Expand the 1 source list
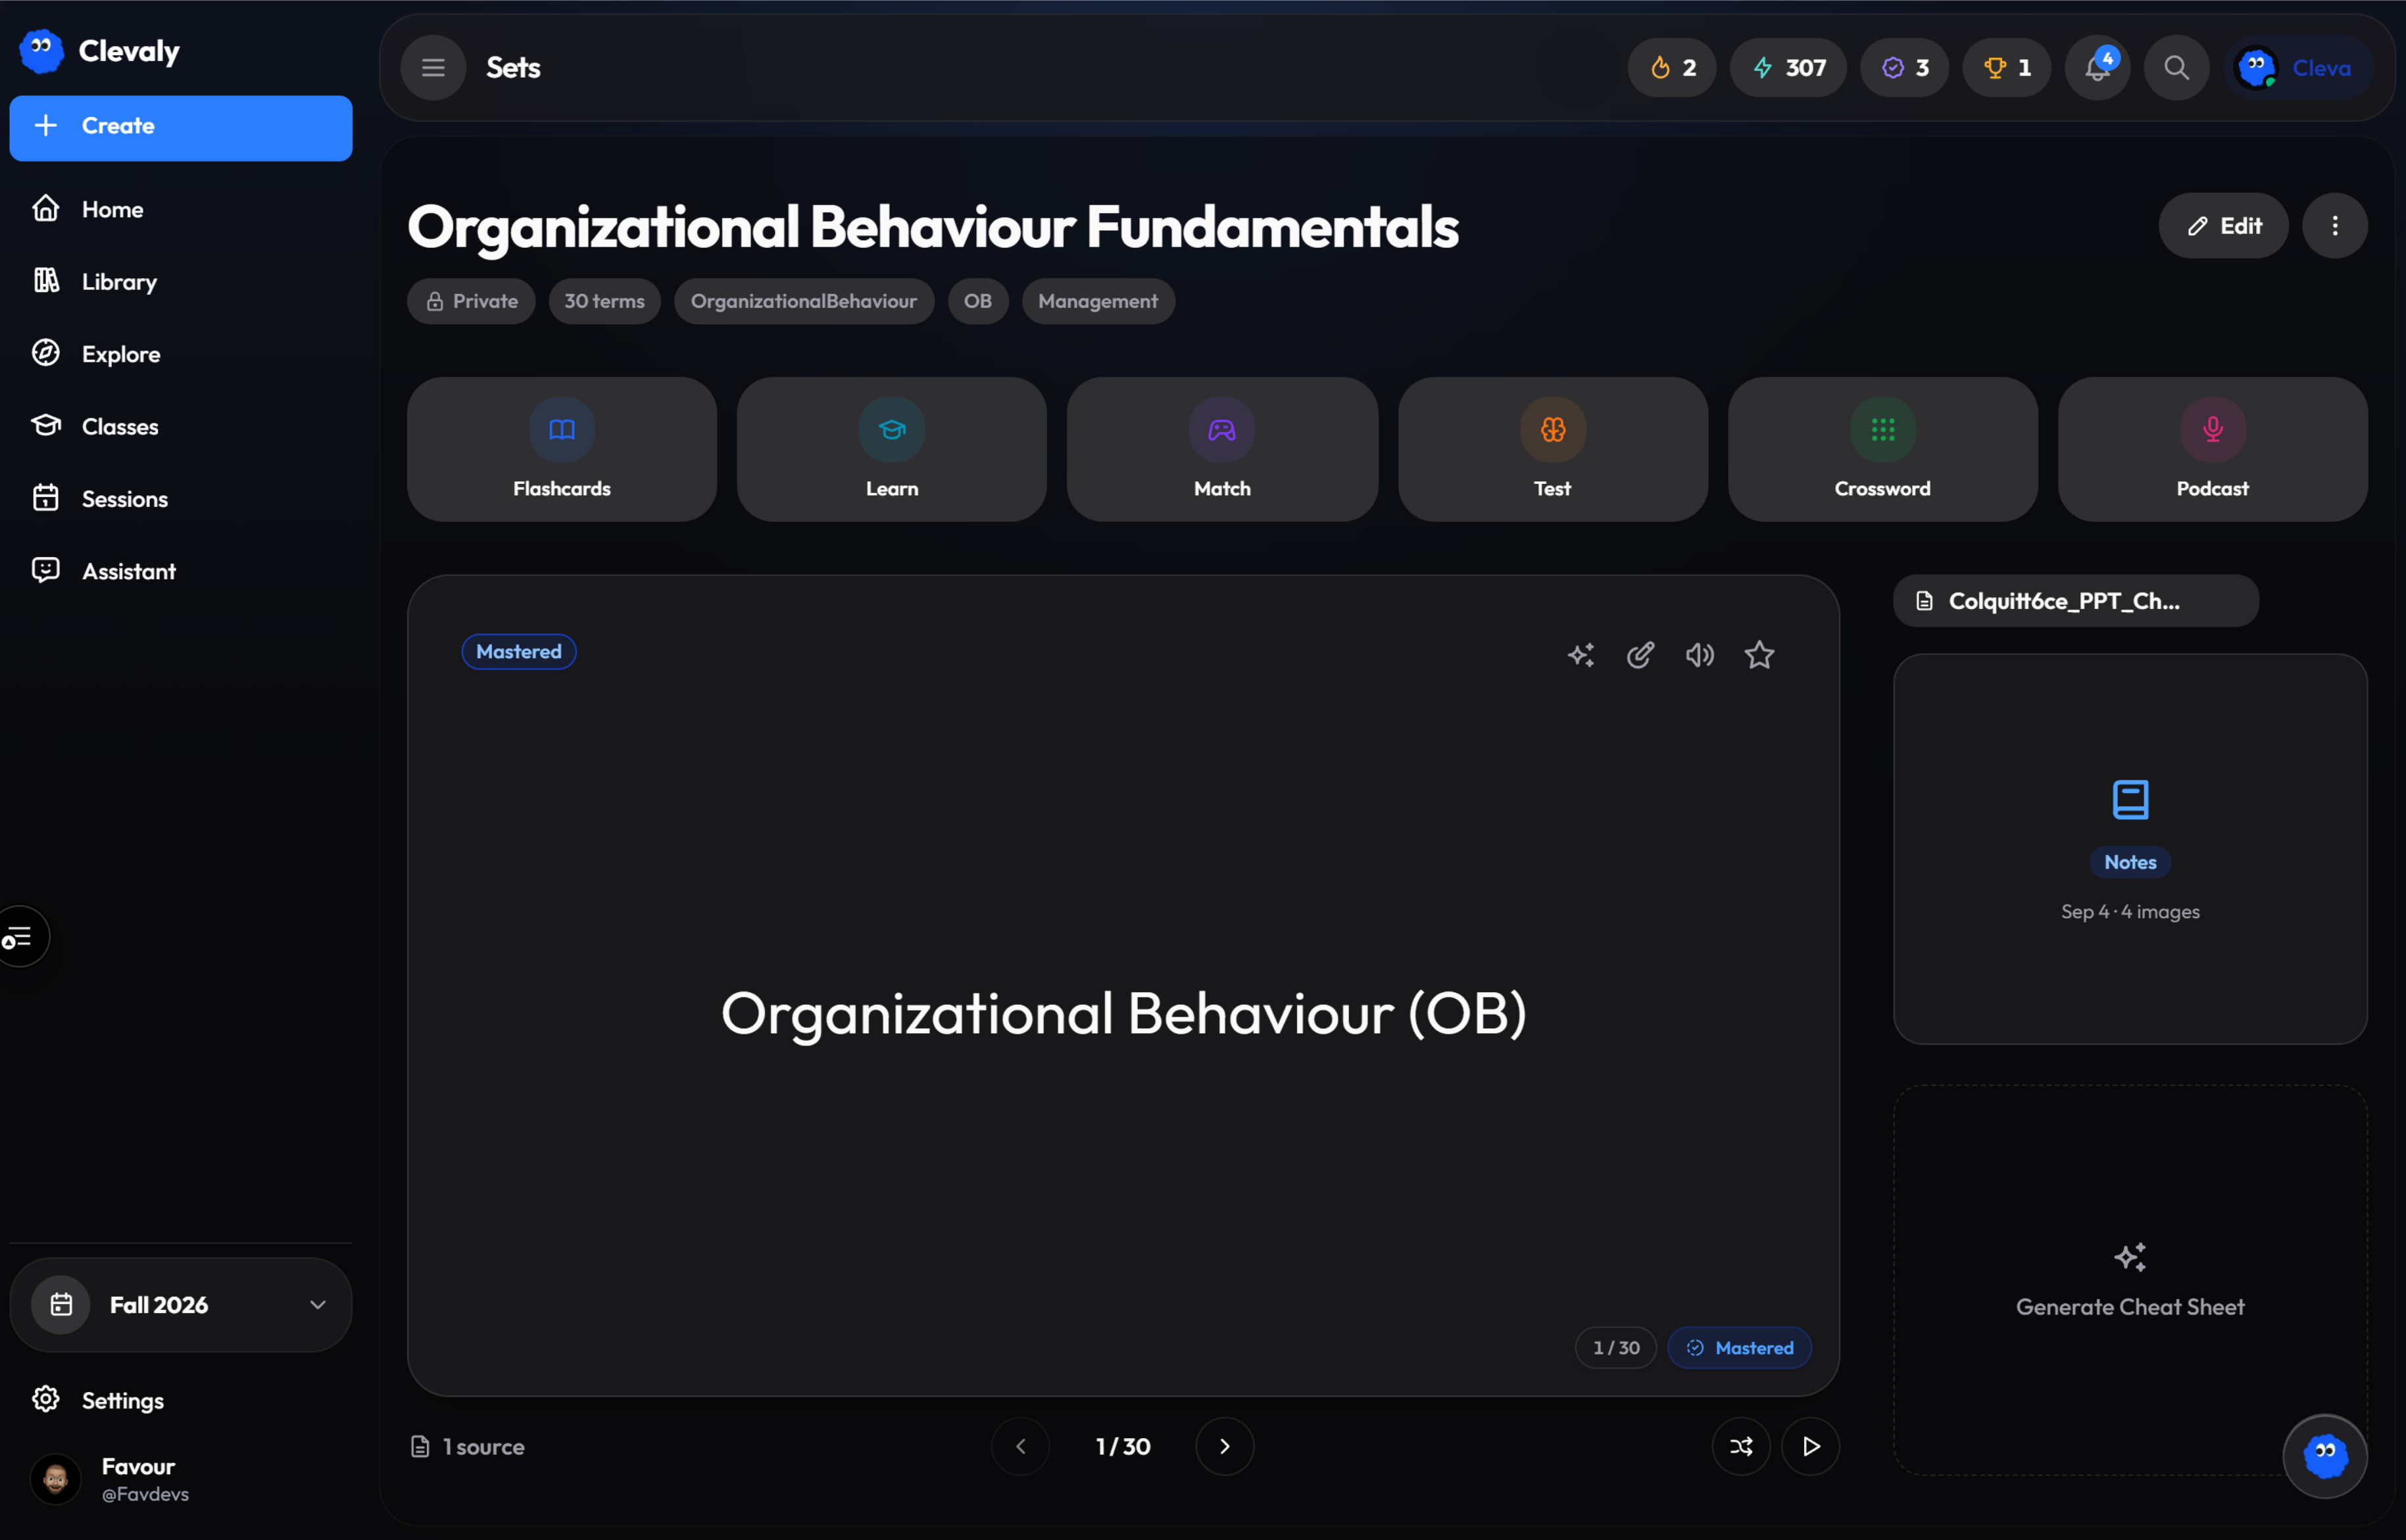The image size is (2406, 1540). (467, 1446)
